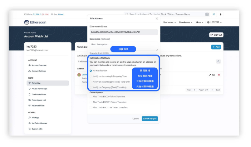Expand the Resources dropdown menu
Image resolution: width=251 pixels, height=147 pixels.
pyautogui.click(x=170, y=22)
